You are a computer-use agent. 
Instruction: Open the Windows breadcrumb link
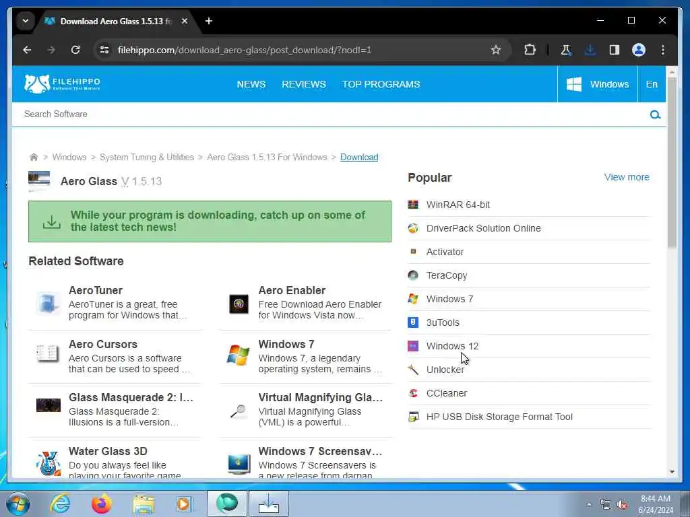69,157
